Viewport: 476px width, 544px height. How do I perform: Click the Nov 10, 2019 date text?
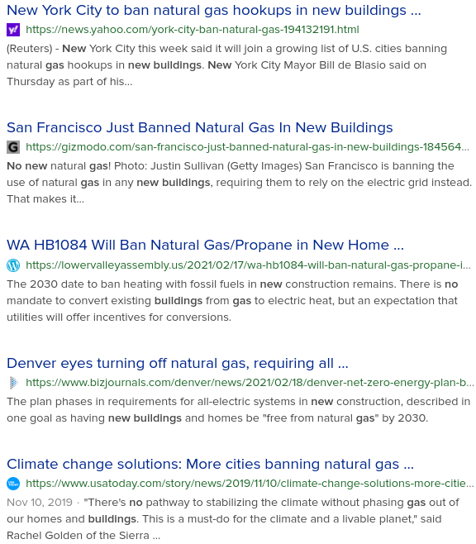point(40,503)
